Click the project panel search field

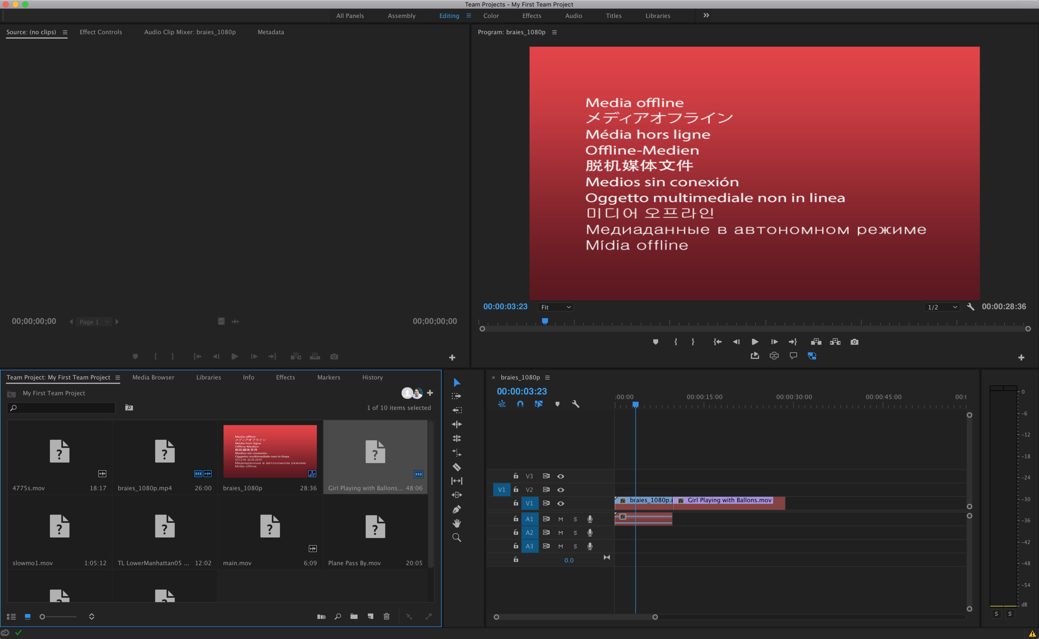(x=61, y=408)
